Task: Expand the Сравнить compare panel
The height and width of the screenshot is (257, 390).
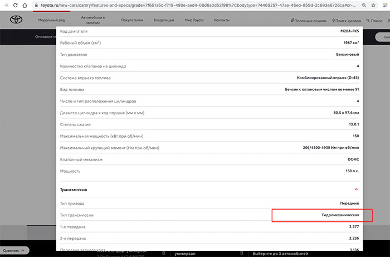Action: 14,250
